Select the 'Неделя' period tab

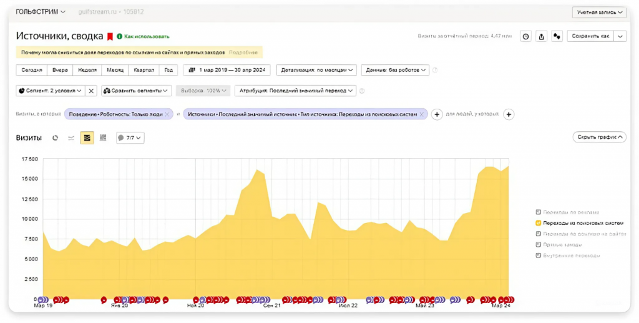pyautogui.click(x=87, y=70)
